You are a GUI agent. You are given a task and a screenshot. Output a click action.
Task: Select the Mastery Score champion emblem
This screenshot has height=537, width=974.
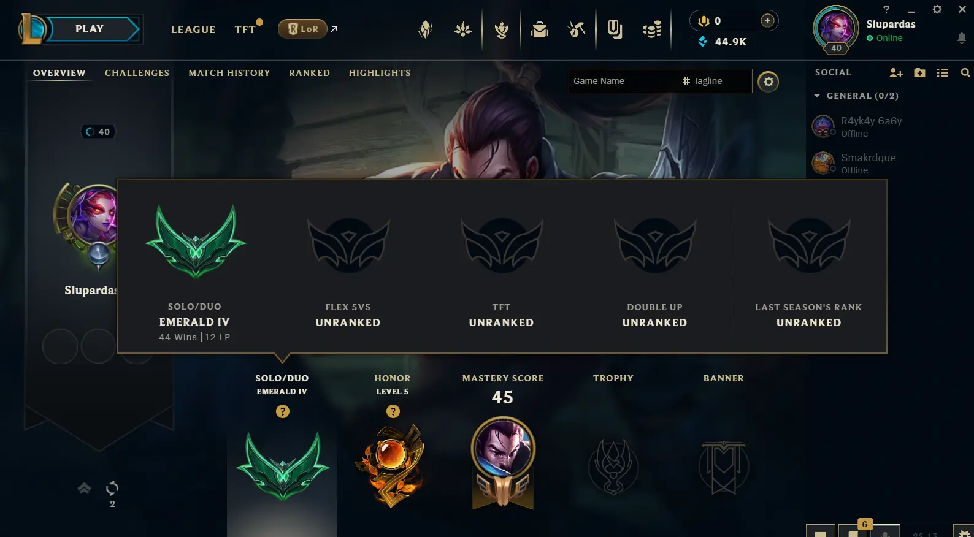tap(503, 463)
